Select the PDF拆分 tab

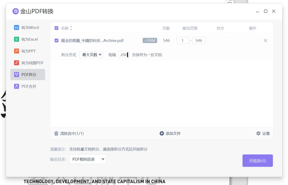tap(28, 75)
